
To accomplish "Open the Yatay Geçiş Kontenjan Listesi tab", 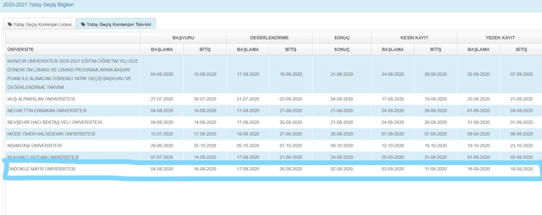I will [40, 24].
